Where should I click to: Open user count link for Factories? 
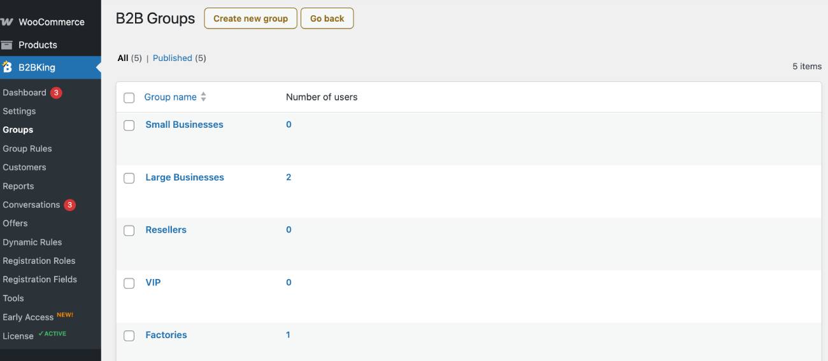click(288, 335)
